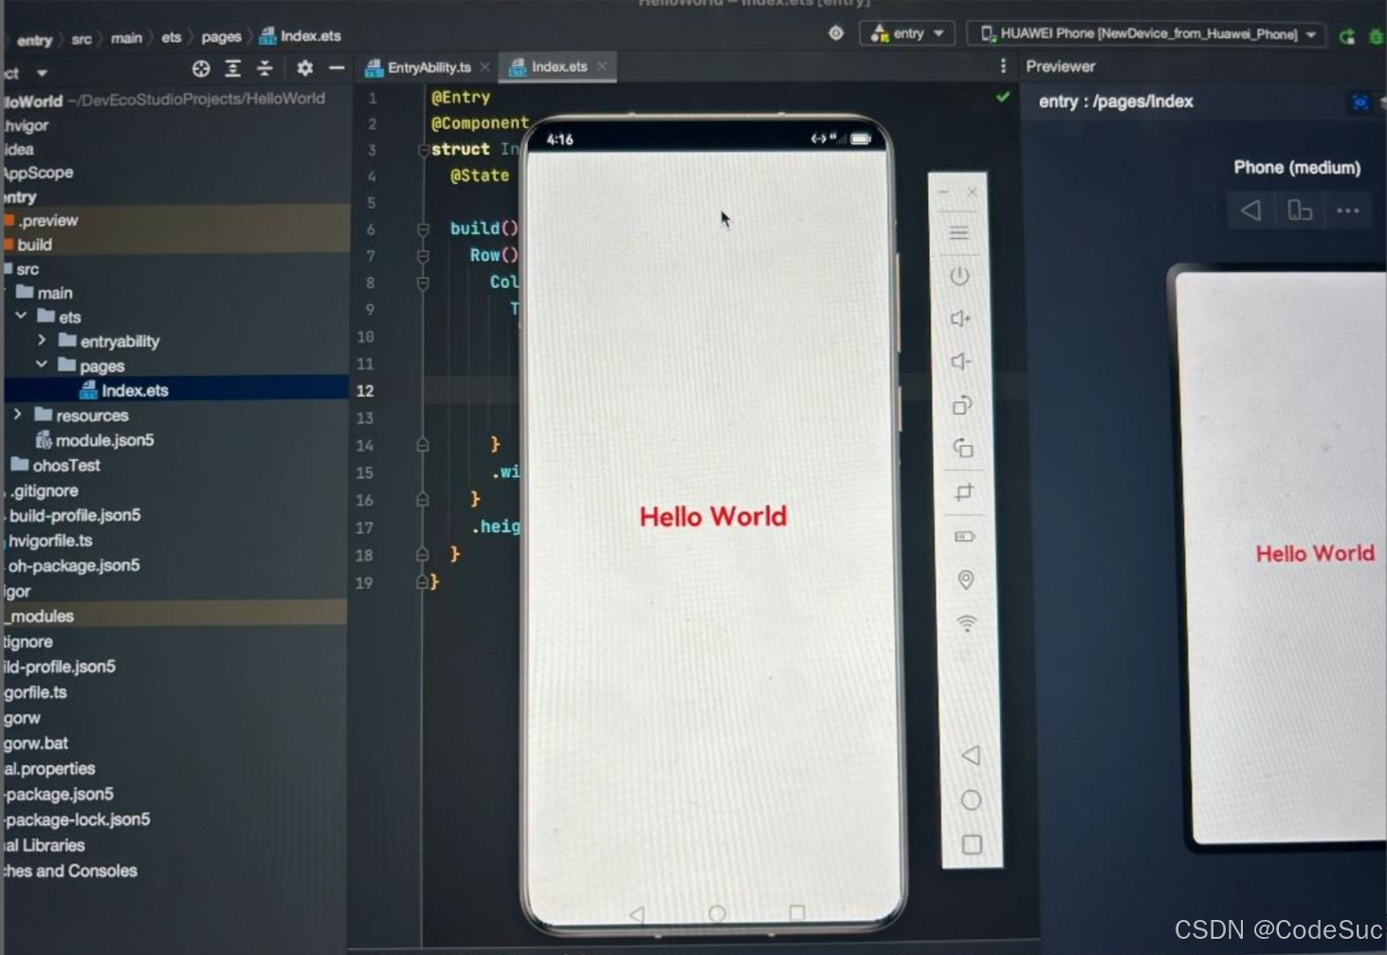1387x955 pixels.
Task: Select build-profile.json5 below .gitignore
Action: [x=75, y=515]
